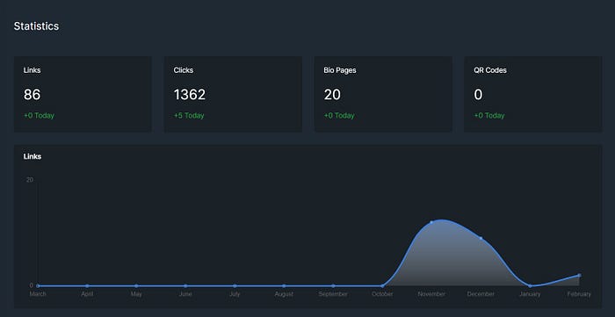Click the July data point on chart

pyautogui.click(x=235, y=285)
